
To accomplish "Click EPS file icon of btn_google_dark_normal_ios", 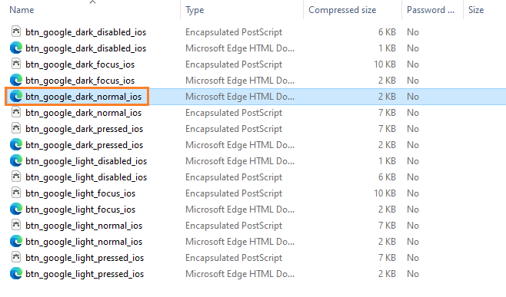I will click(x=16, y=112).
